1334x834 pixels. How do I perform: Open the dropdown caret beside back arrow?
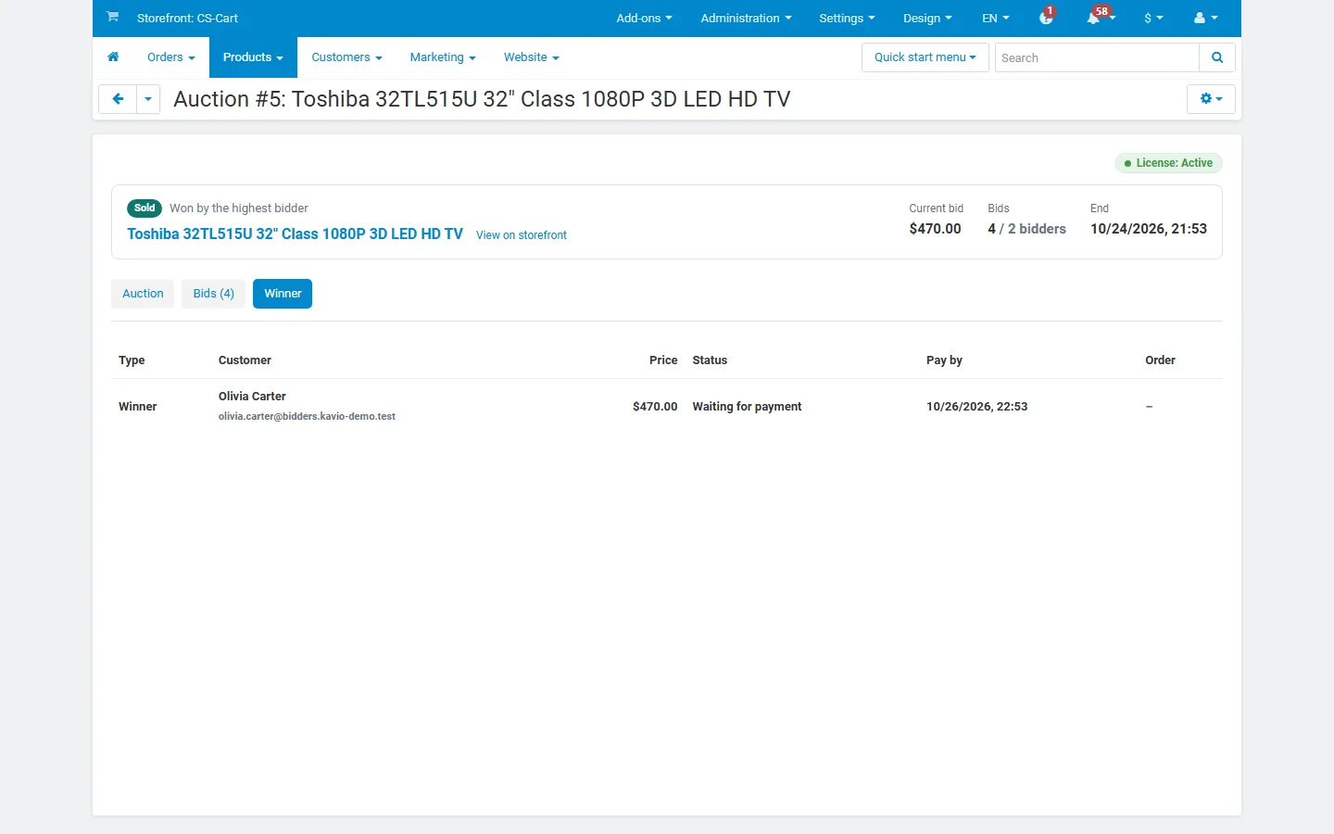pyautogui.click(x=148, y=99)
